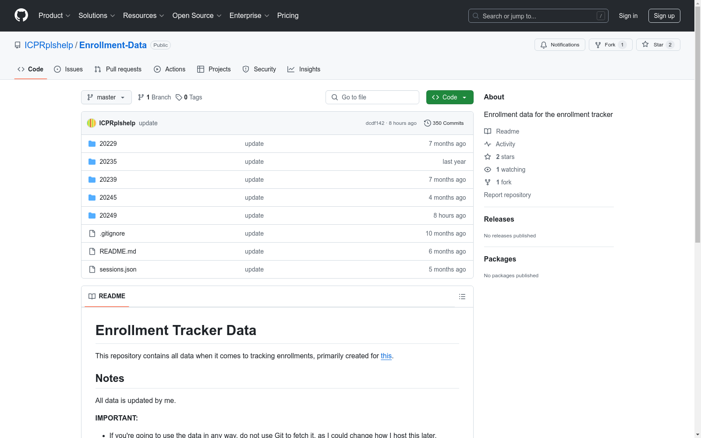This screenshot has height=438, width=701.
Task: Click the eye icon next to 1 watching
Action: click(x=488, y=170)
